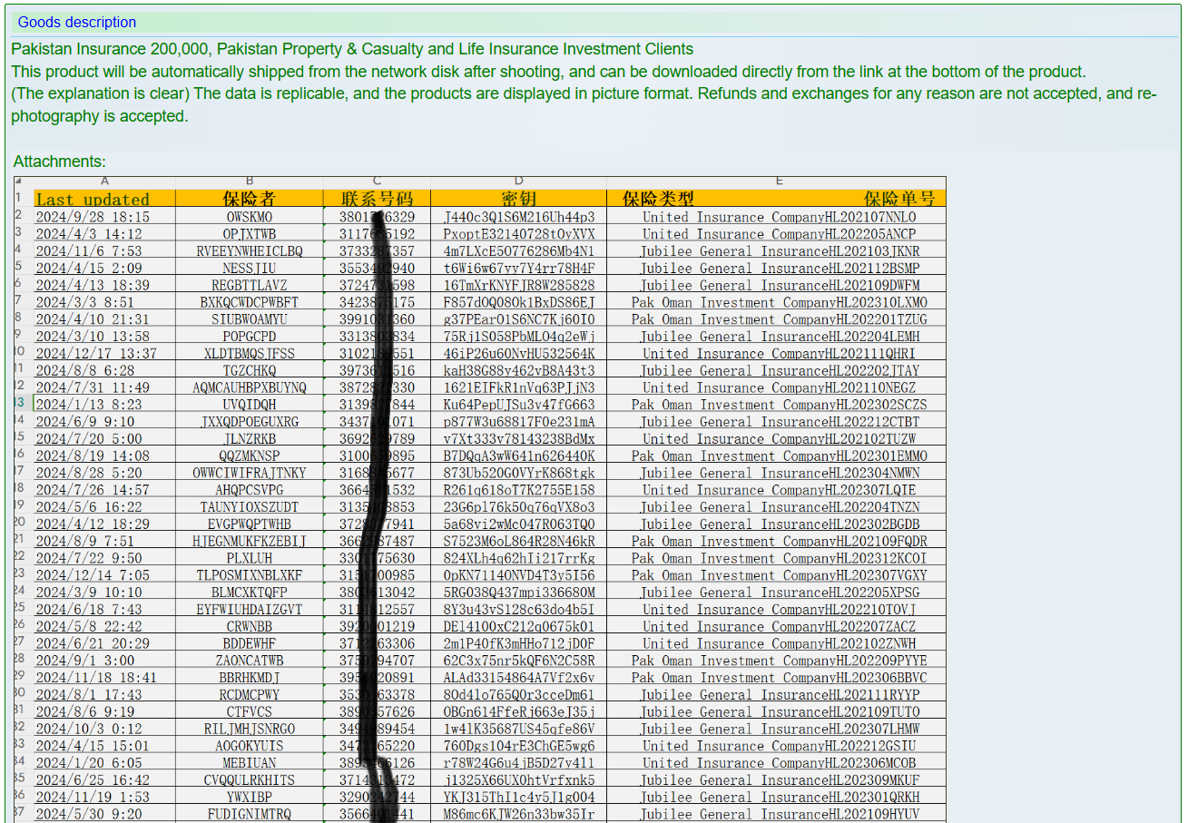Click the 保险者 header cell
Screen dimensions: 1188x823
(x=250, y=199)
